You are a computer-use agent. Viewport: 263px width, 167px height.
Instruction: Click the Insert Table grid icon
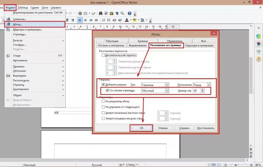pyautogui.click(x=85, y=13)
